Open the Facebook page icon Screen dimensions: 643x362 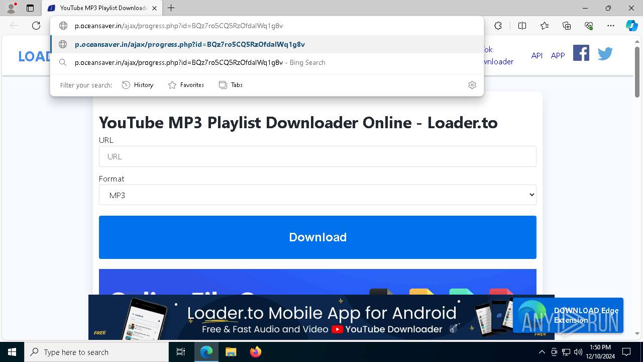click(581, 53)
